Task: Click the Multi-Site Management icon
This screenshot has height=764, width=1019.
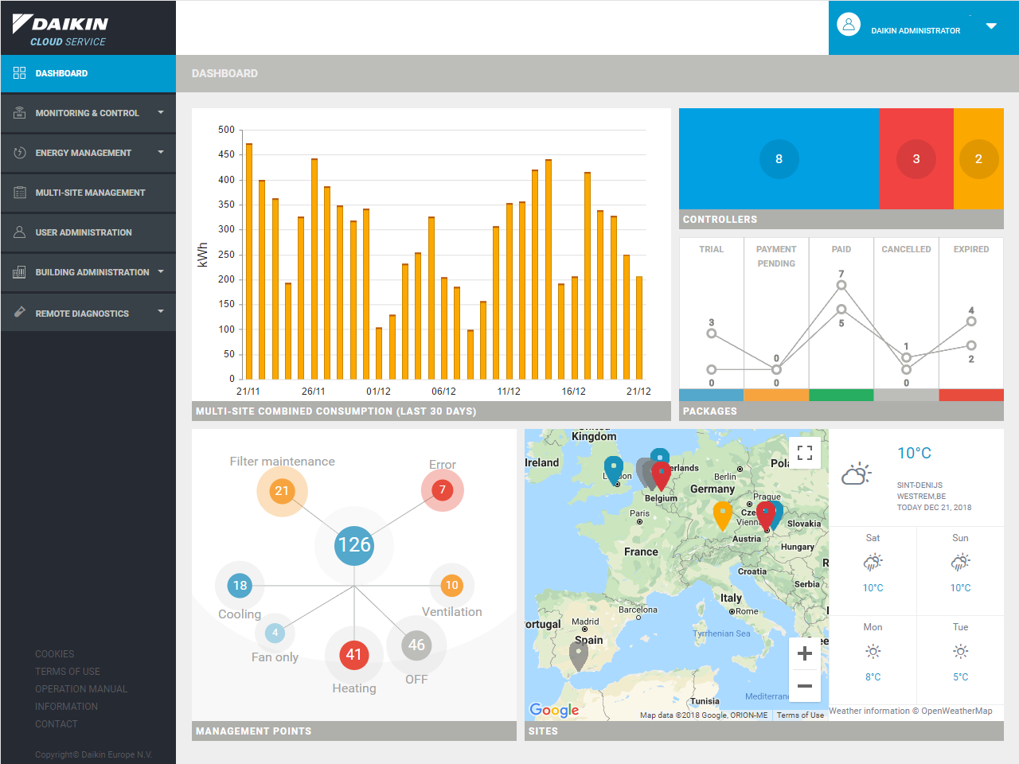Action: (x=20, y=193)
